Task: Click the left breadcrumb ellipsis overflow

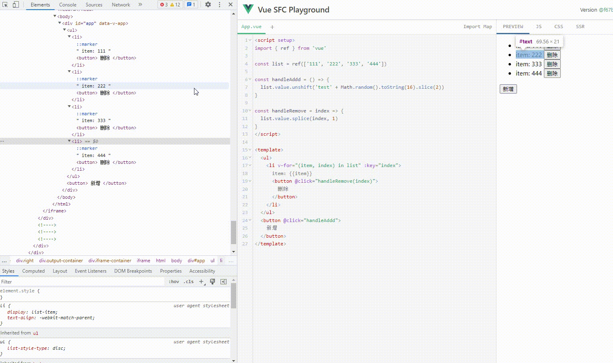Action: [x=4, y=261]
